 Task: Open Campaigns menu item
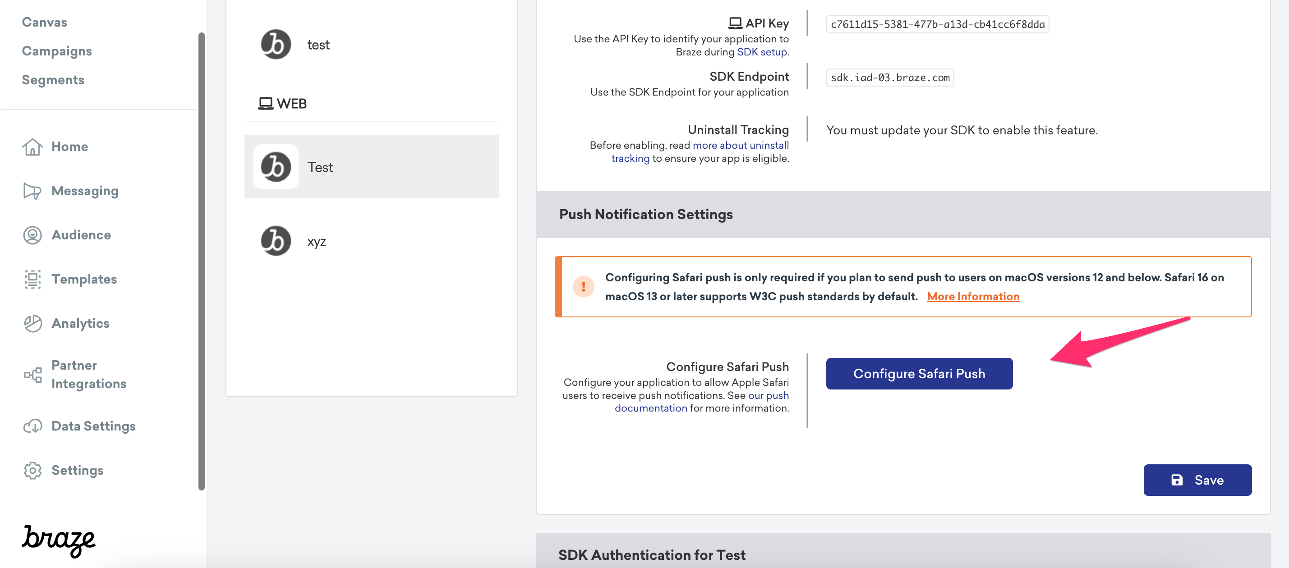56,51
